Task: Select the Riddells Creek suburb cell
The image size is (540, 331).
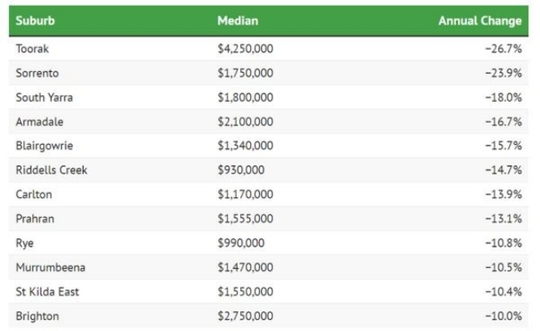Action: (x=51, y=170)
